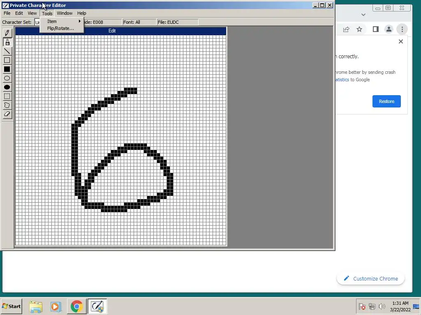Bookmark page with Chrome star icon
The image size is (421, 315).
[359, 29]
